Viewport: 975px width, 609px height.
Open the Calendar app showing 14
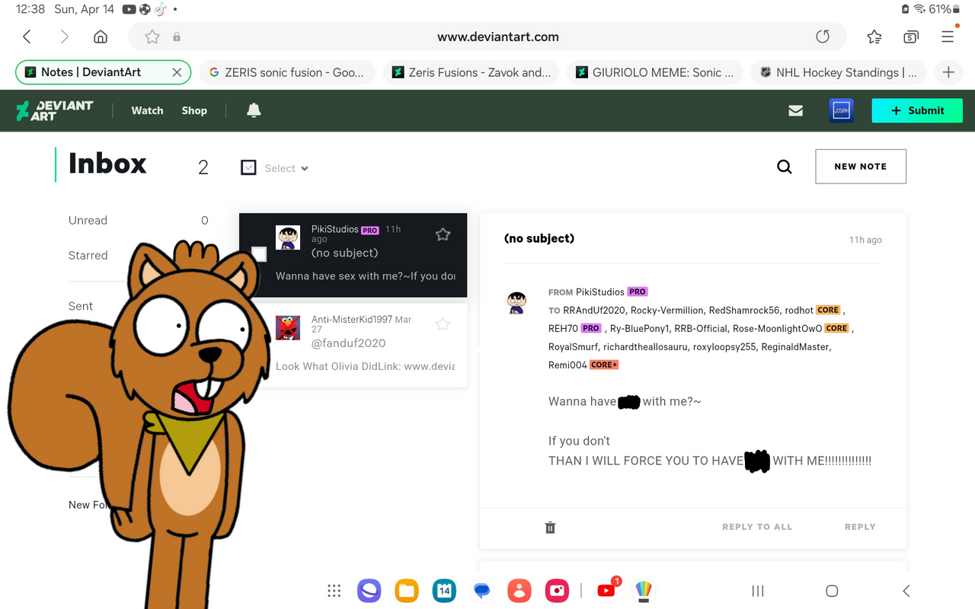tap(444, 591)
